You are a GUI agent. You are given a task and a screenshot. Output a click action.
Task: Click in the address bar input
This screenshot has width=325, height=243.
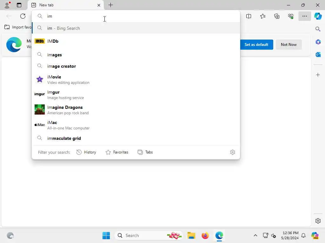(x=136, y=16)
